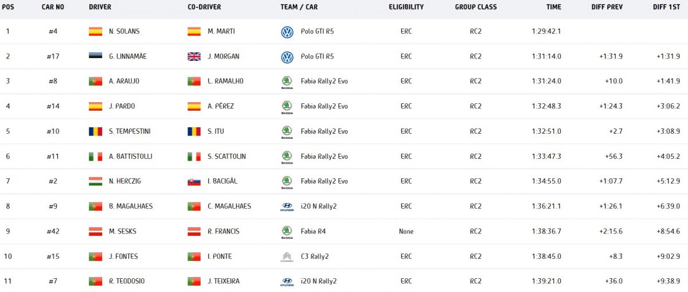Screen dimensions: 688x292
Task: Open driver N. SOLANS entry
Action: [x=124, y=31]
